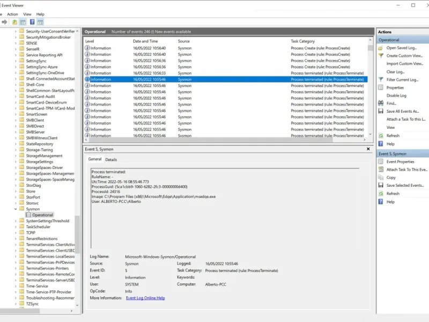
Task: Switch to the Details tab
Action: pyautogui.click(x=111, y=159)
